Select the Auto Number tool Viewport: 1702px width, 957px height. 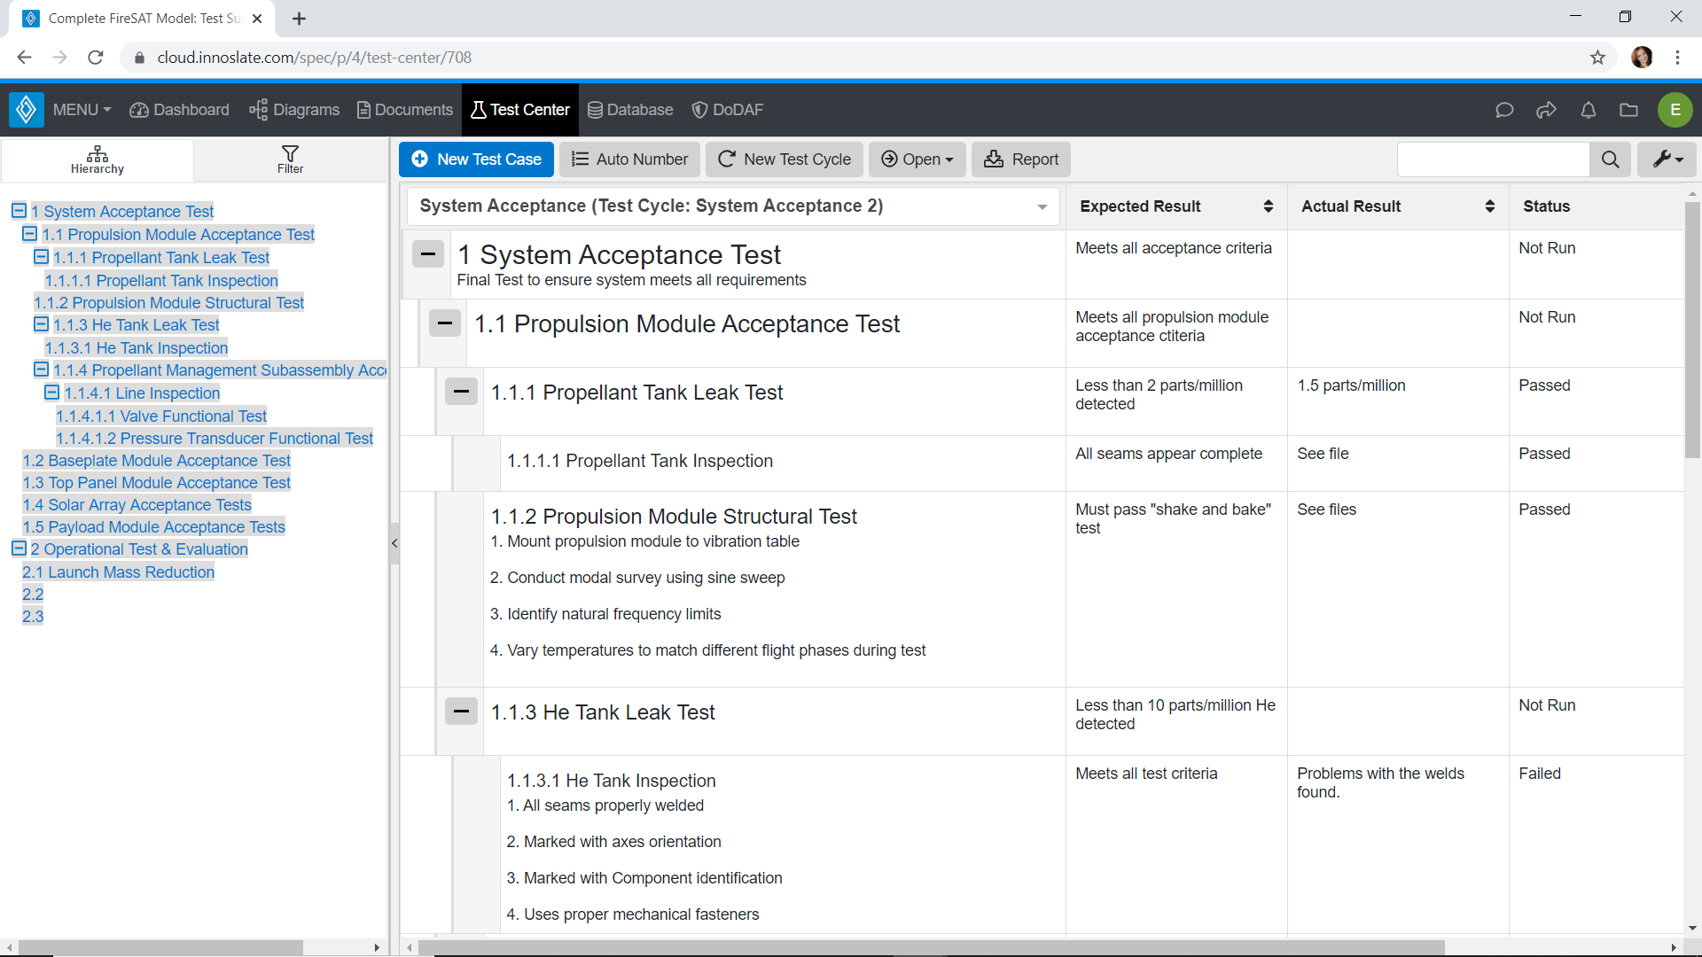(629, 159)
